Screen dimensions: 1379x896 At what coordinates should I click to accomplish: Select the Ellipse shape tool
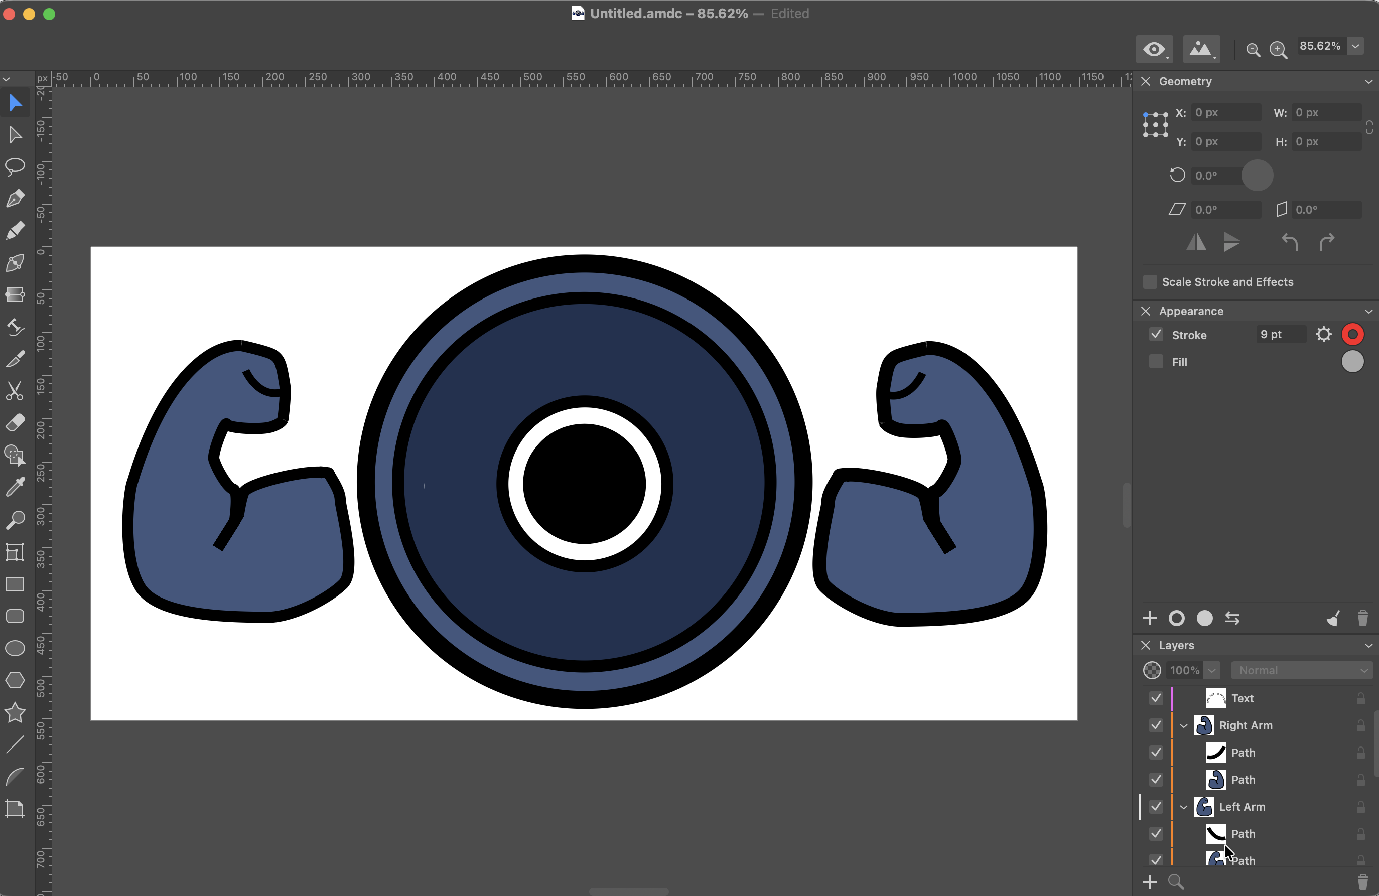point(15,648)
